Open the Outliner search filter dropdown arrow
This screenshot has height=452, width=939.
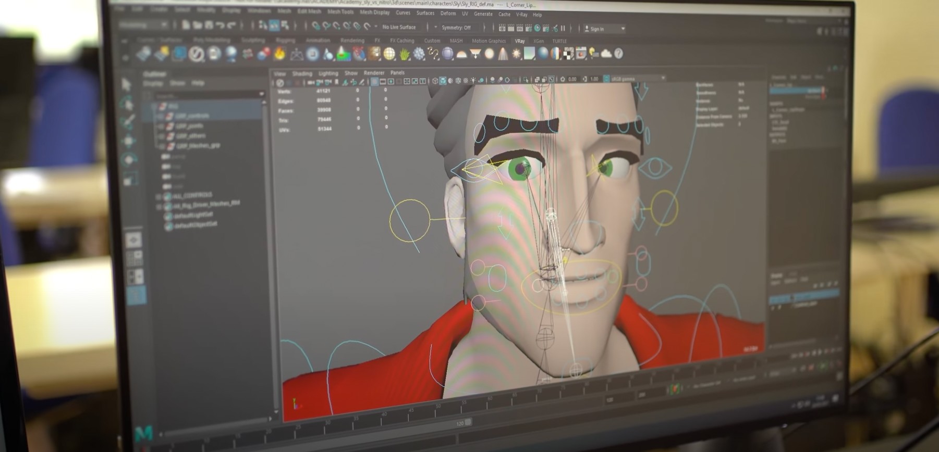[x=262, y=94]
